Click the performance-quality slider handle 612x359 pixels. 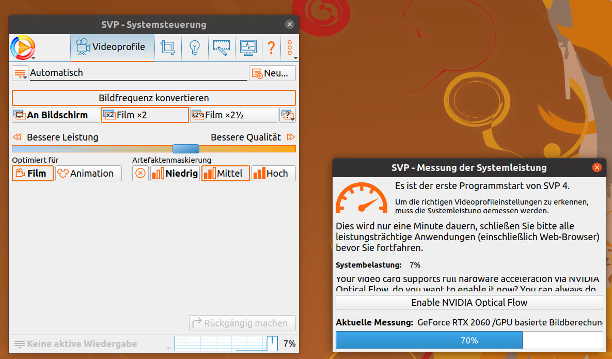coord(185,149)
